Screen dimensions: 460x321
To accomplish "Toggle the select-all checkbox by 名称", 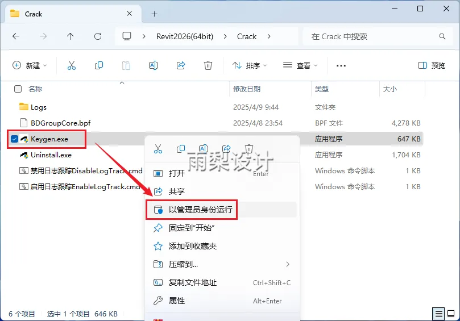I will [x=18, y=89].
